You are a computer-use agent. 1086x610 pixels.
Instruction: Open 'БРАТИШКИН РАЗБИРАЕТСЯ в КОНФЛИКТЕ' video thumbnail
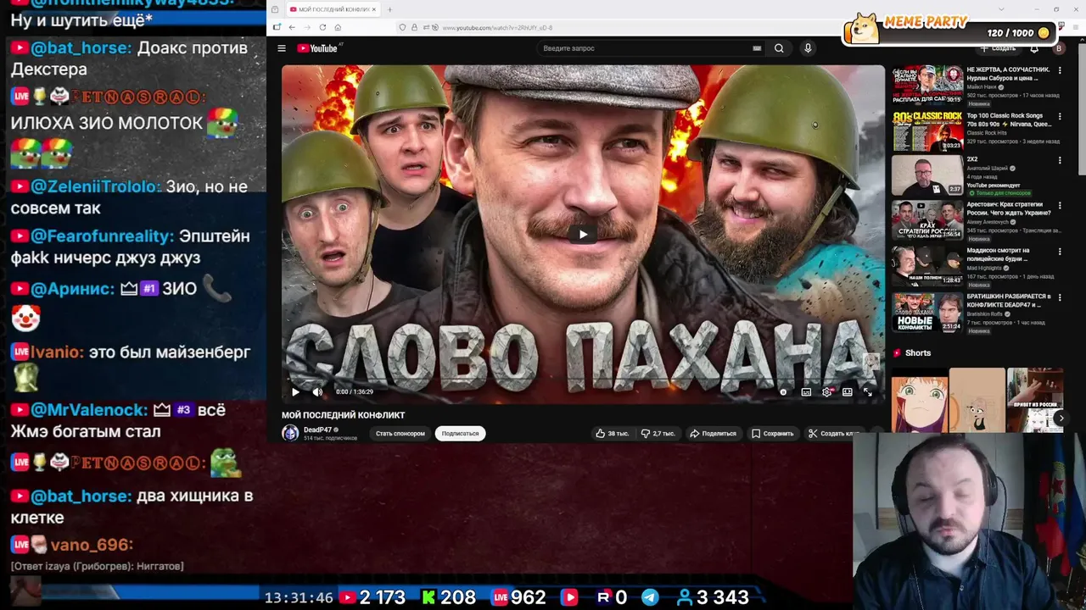(x=927, y=313)
